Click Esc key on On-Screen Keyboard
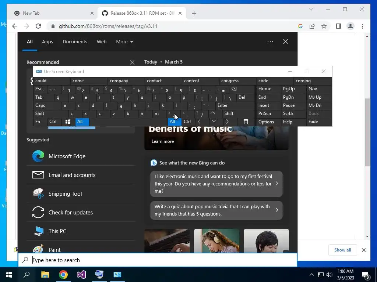The width and height of the screenshot is (377, 282). (x=40, y=89)
